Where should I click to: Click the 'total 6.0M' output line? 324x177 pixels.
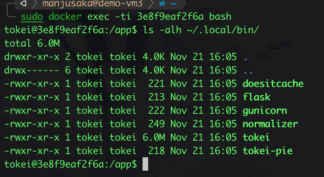(x=27, y=43)
